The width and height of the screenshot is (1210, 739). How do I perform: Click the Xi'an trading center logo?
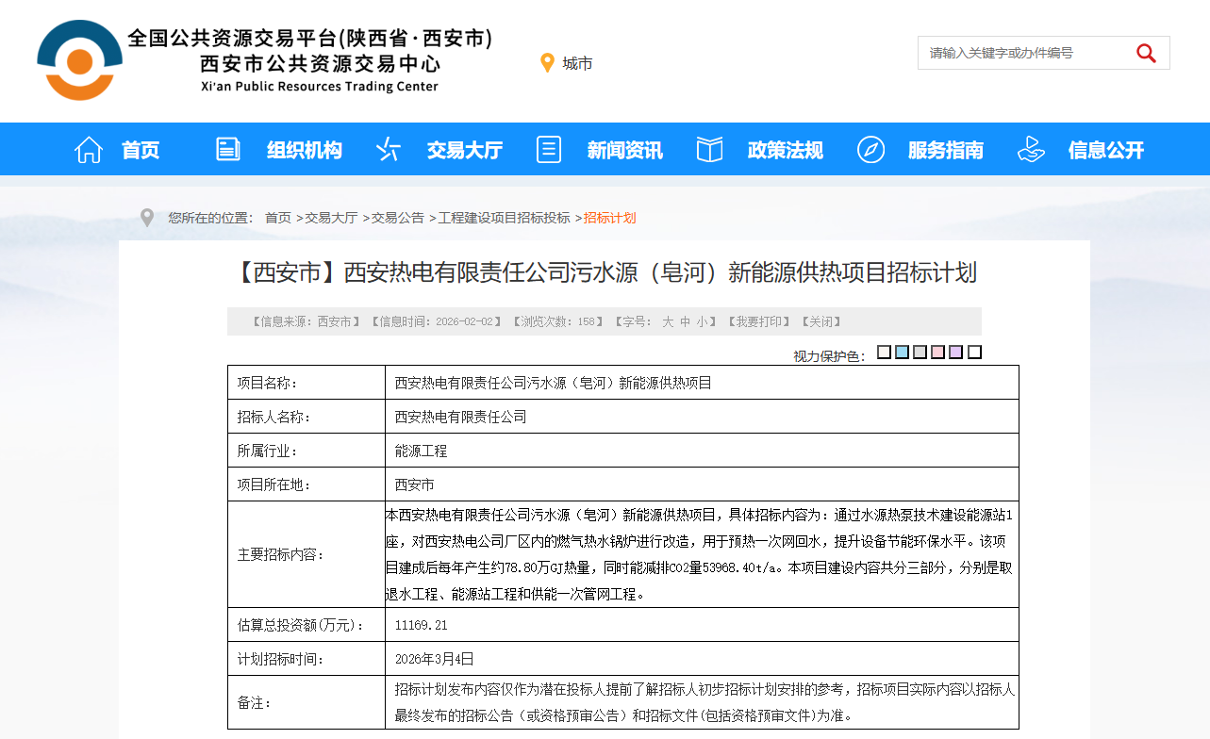[x=79, y=59]
